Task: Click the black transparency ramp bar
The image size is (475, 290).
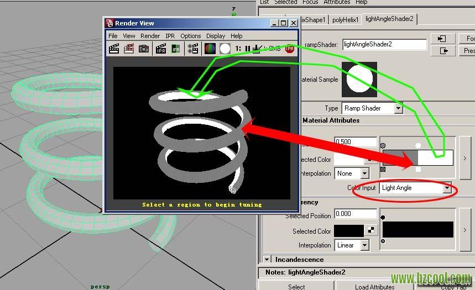Action: click(418, 229)
